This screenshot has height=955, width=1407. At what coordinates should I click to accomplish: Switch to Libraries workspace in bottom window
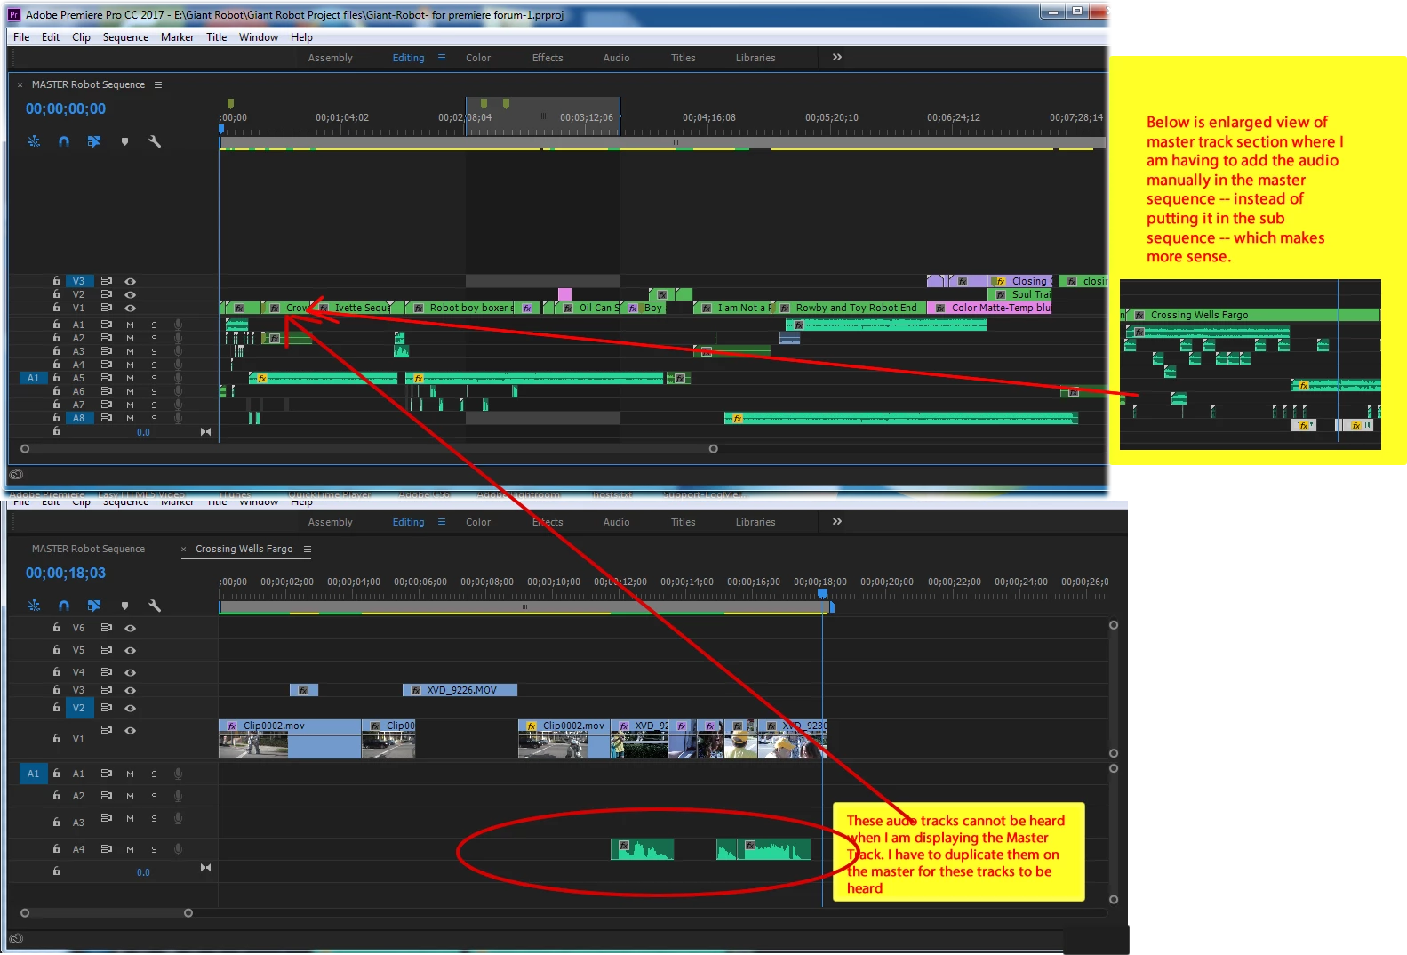pos(755,522)
